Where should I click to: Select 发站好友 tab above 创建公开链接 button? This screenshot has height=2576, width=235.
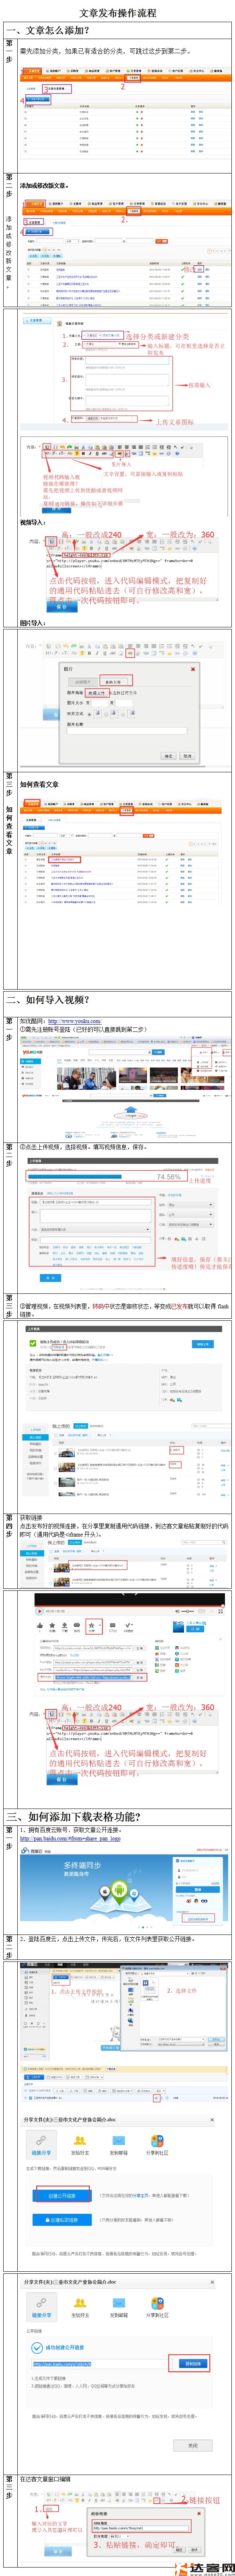[80, 2144]
